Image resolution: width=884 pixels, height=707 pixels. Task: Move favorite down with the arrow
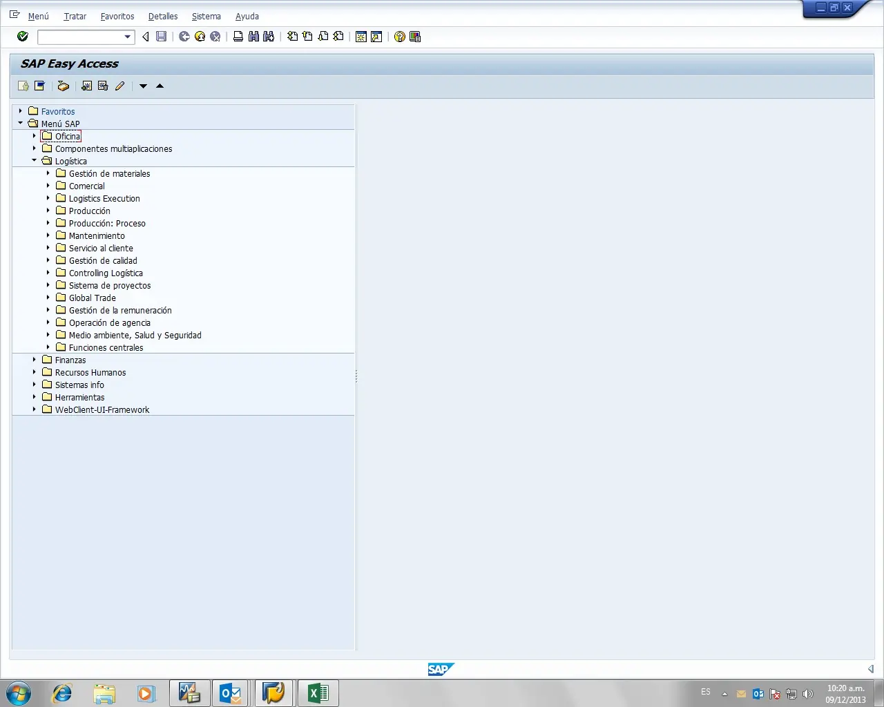click(x=143, y=86)
